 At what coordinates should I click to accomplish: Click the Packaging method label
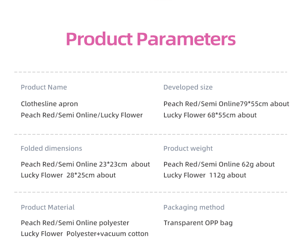194,207
